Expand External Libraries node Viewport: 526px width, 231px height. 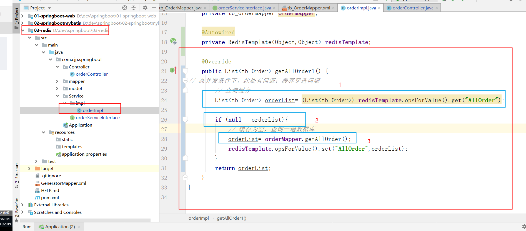point(23,205)
